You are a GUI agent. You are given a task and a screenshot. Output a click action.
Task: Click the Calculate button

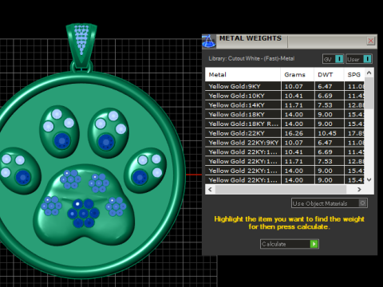(x=290, y=244)
